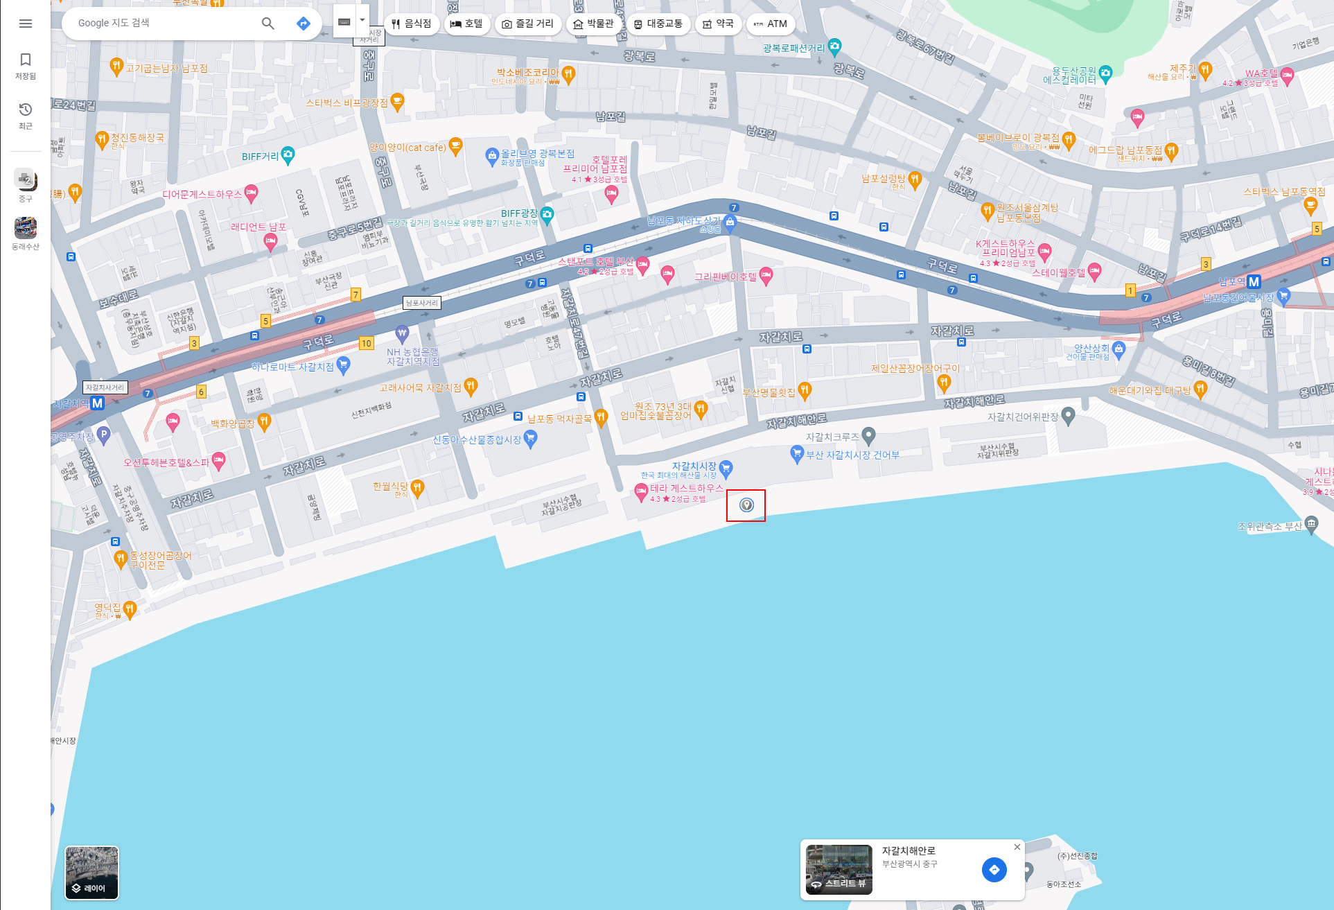Select the ATM filter chip
This screenshot has width=1334, height=910.
click(x=770, y=24)
